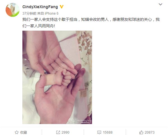Click the first line of post text

coord(91,19)
